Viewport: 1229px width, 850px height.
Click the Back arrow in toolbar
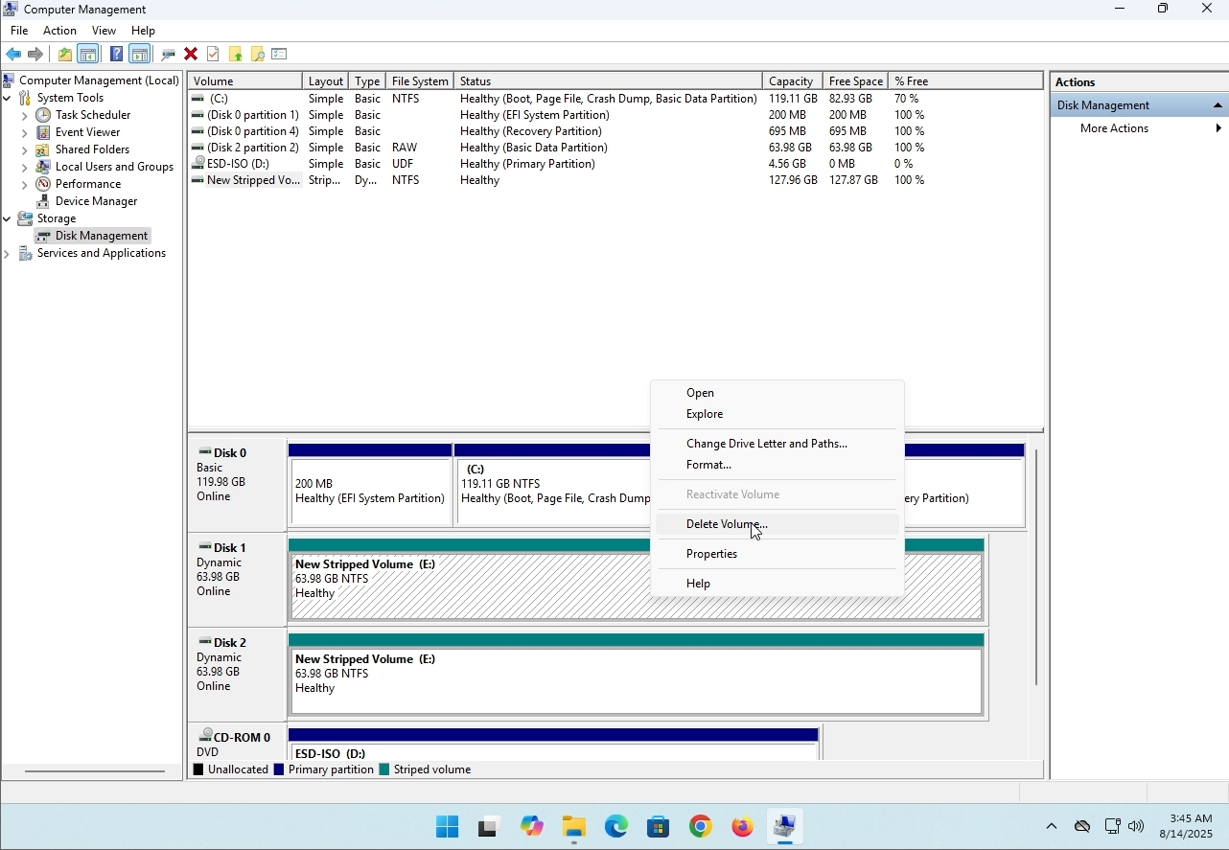point(13,55)
